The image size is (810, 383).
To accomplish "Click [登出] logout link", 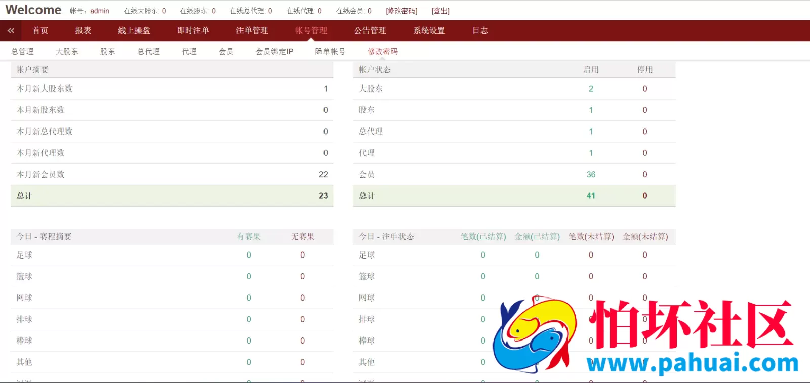I will (440, 11).
